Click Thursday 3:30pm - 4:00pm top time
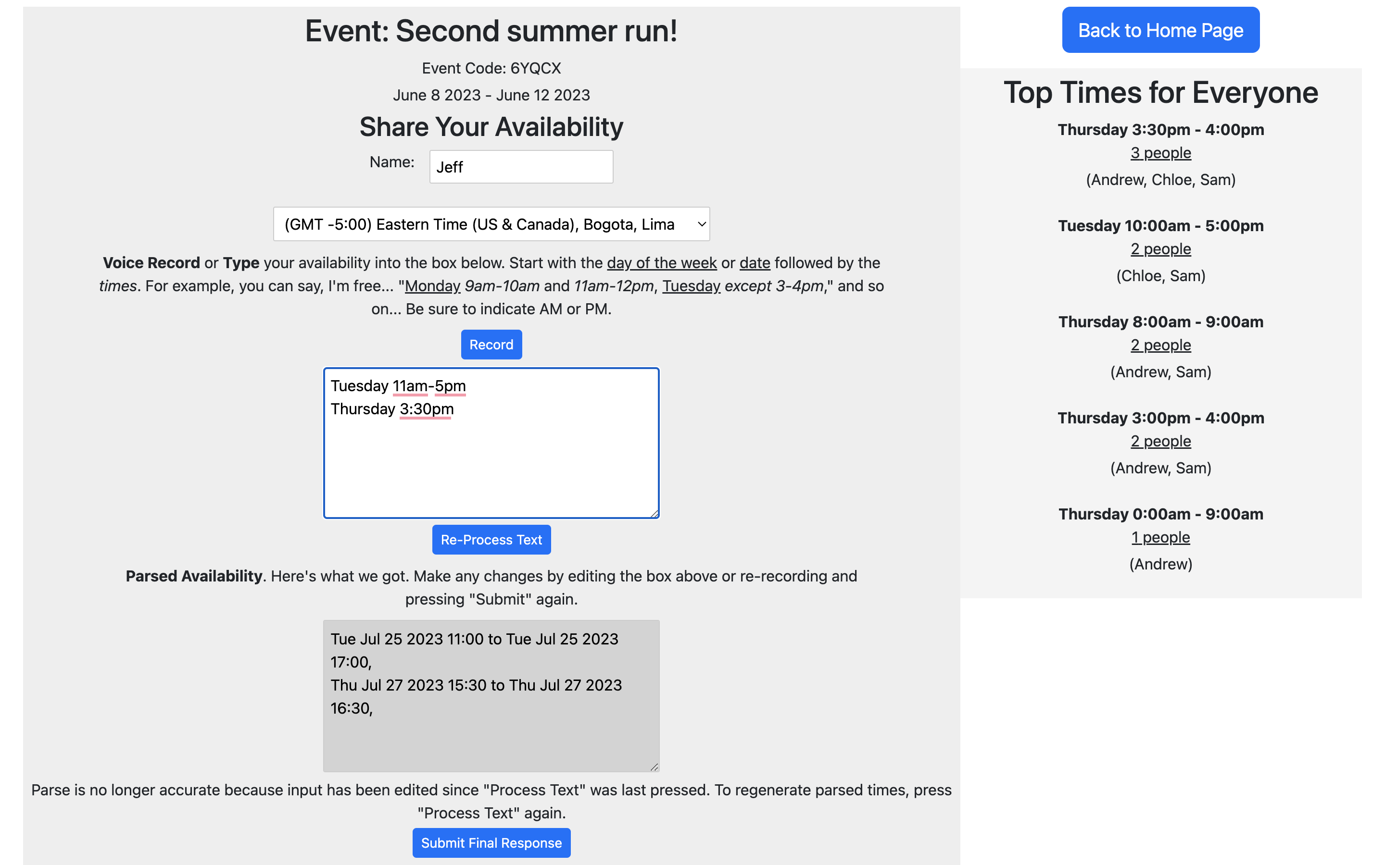 point(1160,129)
